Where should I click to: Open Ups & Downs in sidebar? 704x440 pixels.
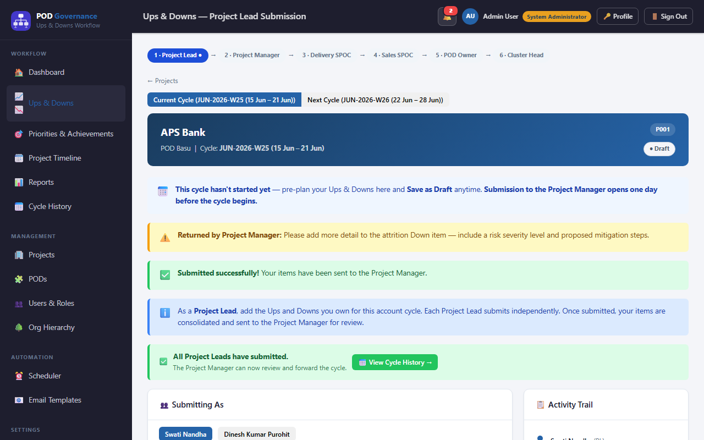[x=66, y=103]
